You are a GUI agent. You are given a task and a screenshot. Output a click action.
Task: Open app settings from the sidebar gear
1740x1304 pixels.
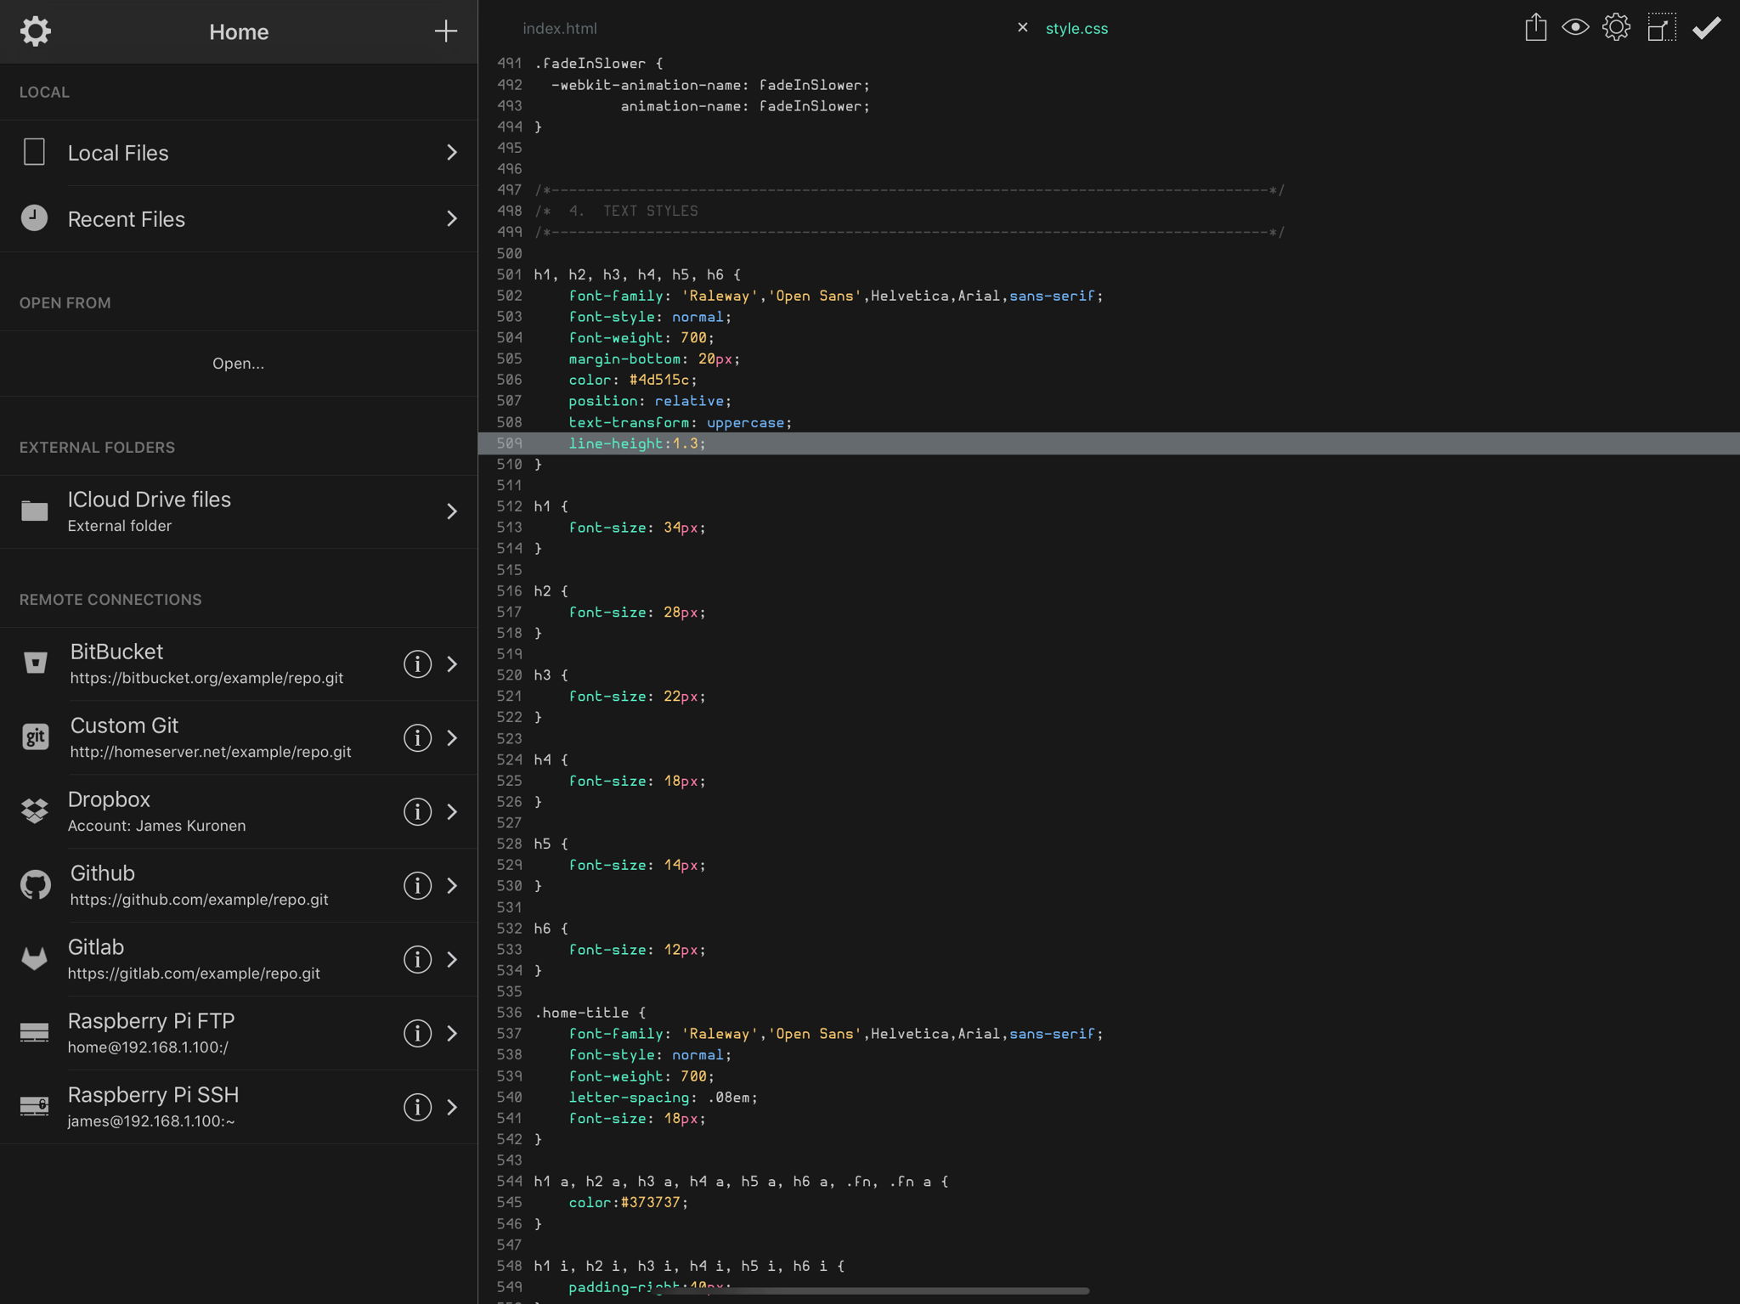tap(37, 31)
